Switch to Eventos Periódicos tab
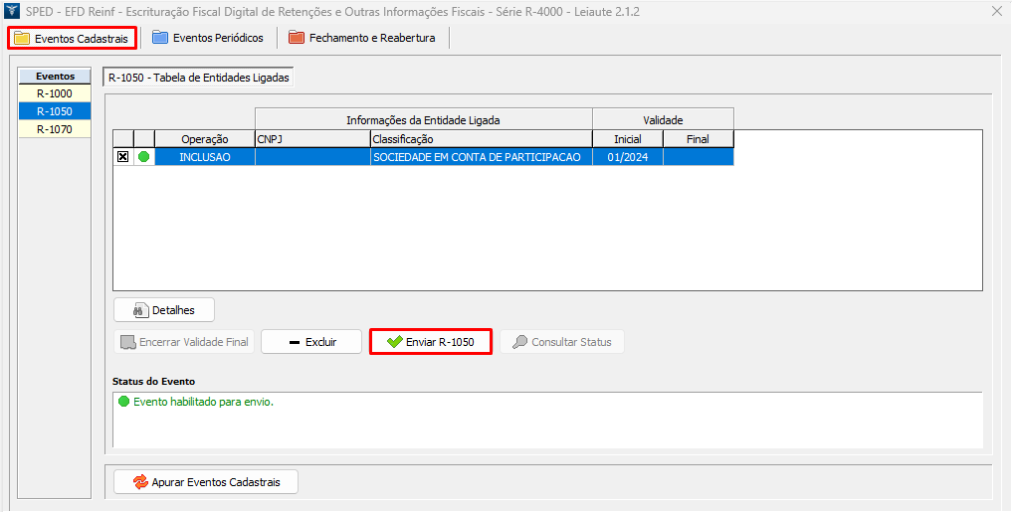This screenshot has width=1012, height=512. (x=207, y=38)
